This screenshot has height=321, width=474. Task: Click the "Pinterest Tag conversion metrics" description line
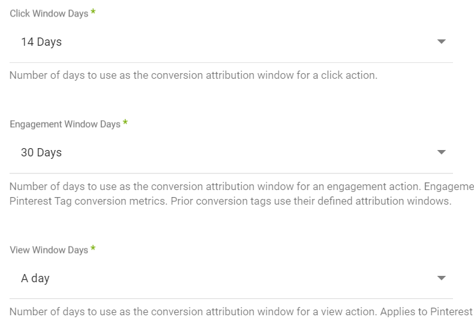[230, 201]
